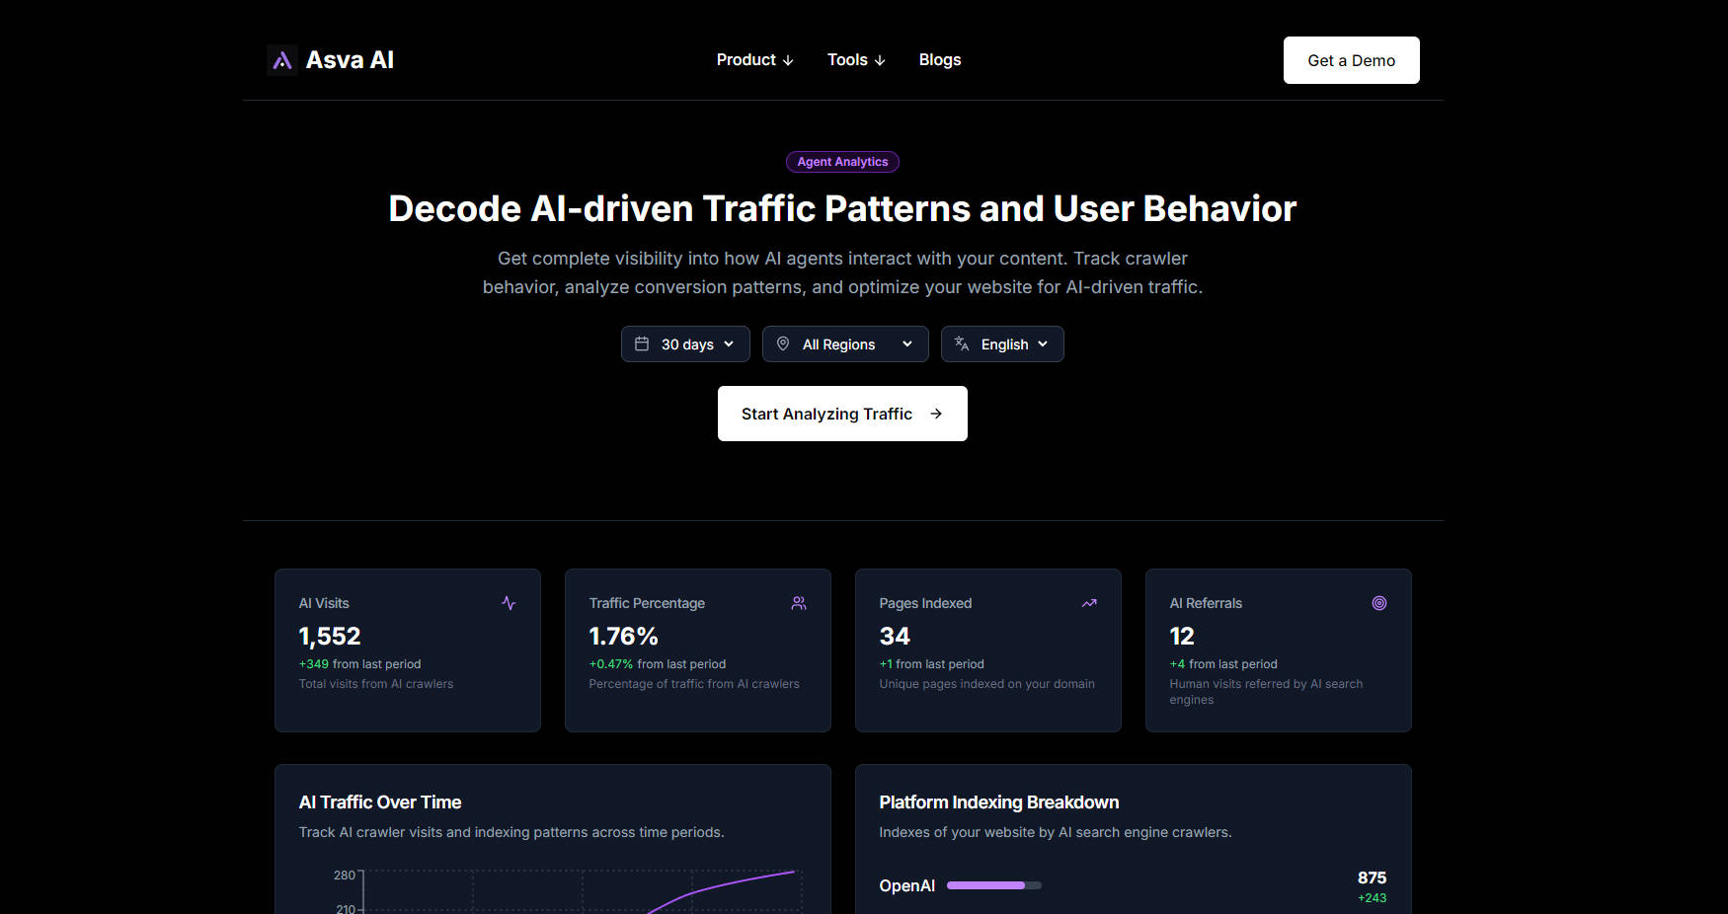This screenshot has height=914, width=1728.
Task: Click the pulse icon on AI Visits card
Action: 509,603
